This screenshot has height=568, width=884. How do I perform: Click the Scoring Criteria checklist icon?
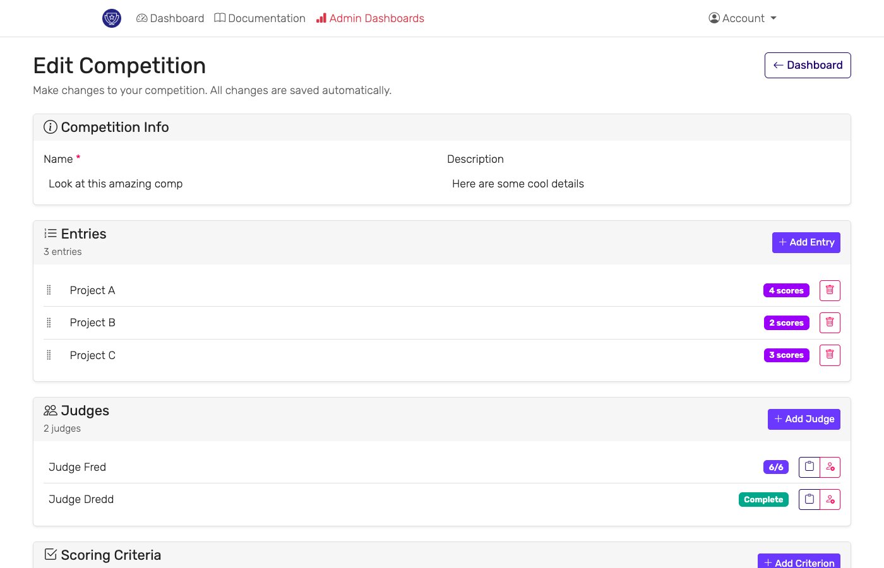pos(50,554)
